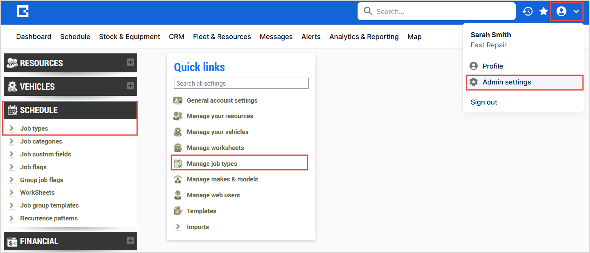Click the Templates PDF icon
Viewport: 590px width, 253px height.
[x=177, y=211]
